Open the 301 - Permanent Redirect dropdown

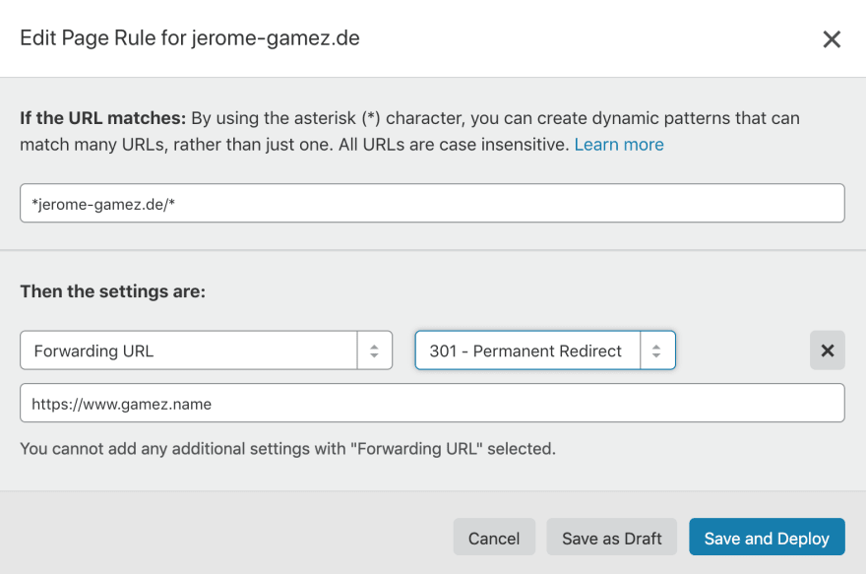click(x=545, y=351)
